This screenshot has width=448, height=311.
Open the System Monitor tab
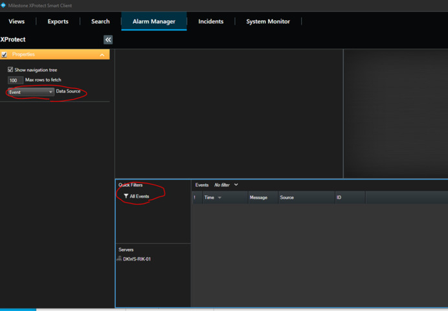click(268, 21)
